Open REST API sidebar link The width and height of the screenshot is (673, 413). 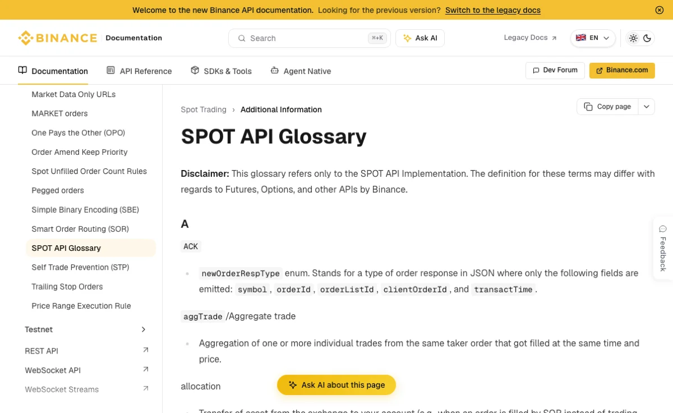tap(42, 351)
